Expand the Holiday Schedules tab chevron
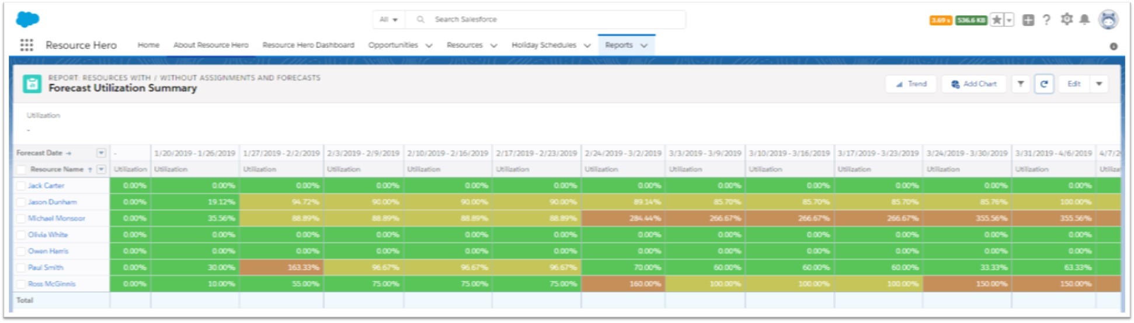The image size is (1134, 323). coord(587,46)
